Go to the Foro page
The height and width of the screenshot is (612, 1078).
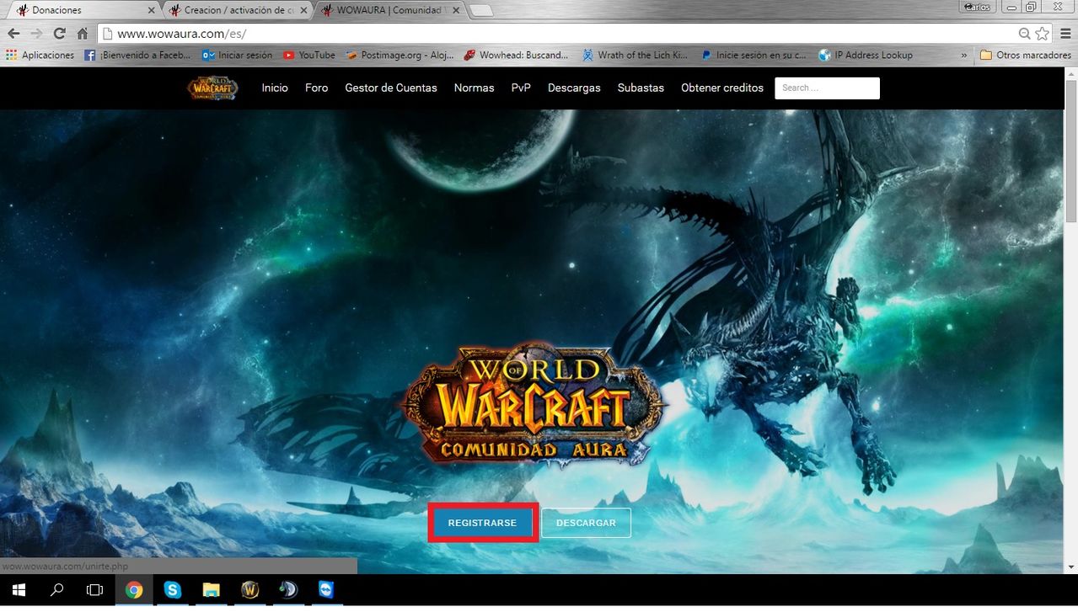pyautogui.click(x=316, y=88)
